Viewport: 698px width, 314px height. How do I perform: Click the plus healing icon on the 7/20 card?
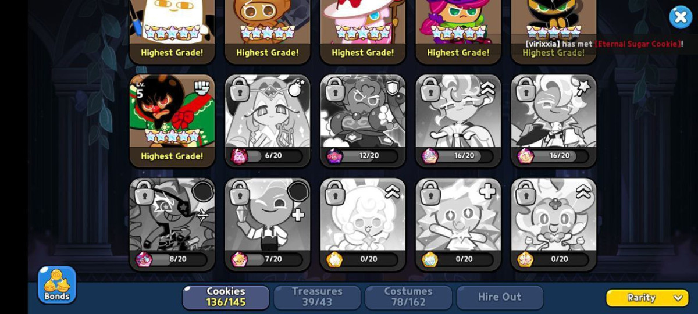tap(298, 215)
